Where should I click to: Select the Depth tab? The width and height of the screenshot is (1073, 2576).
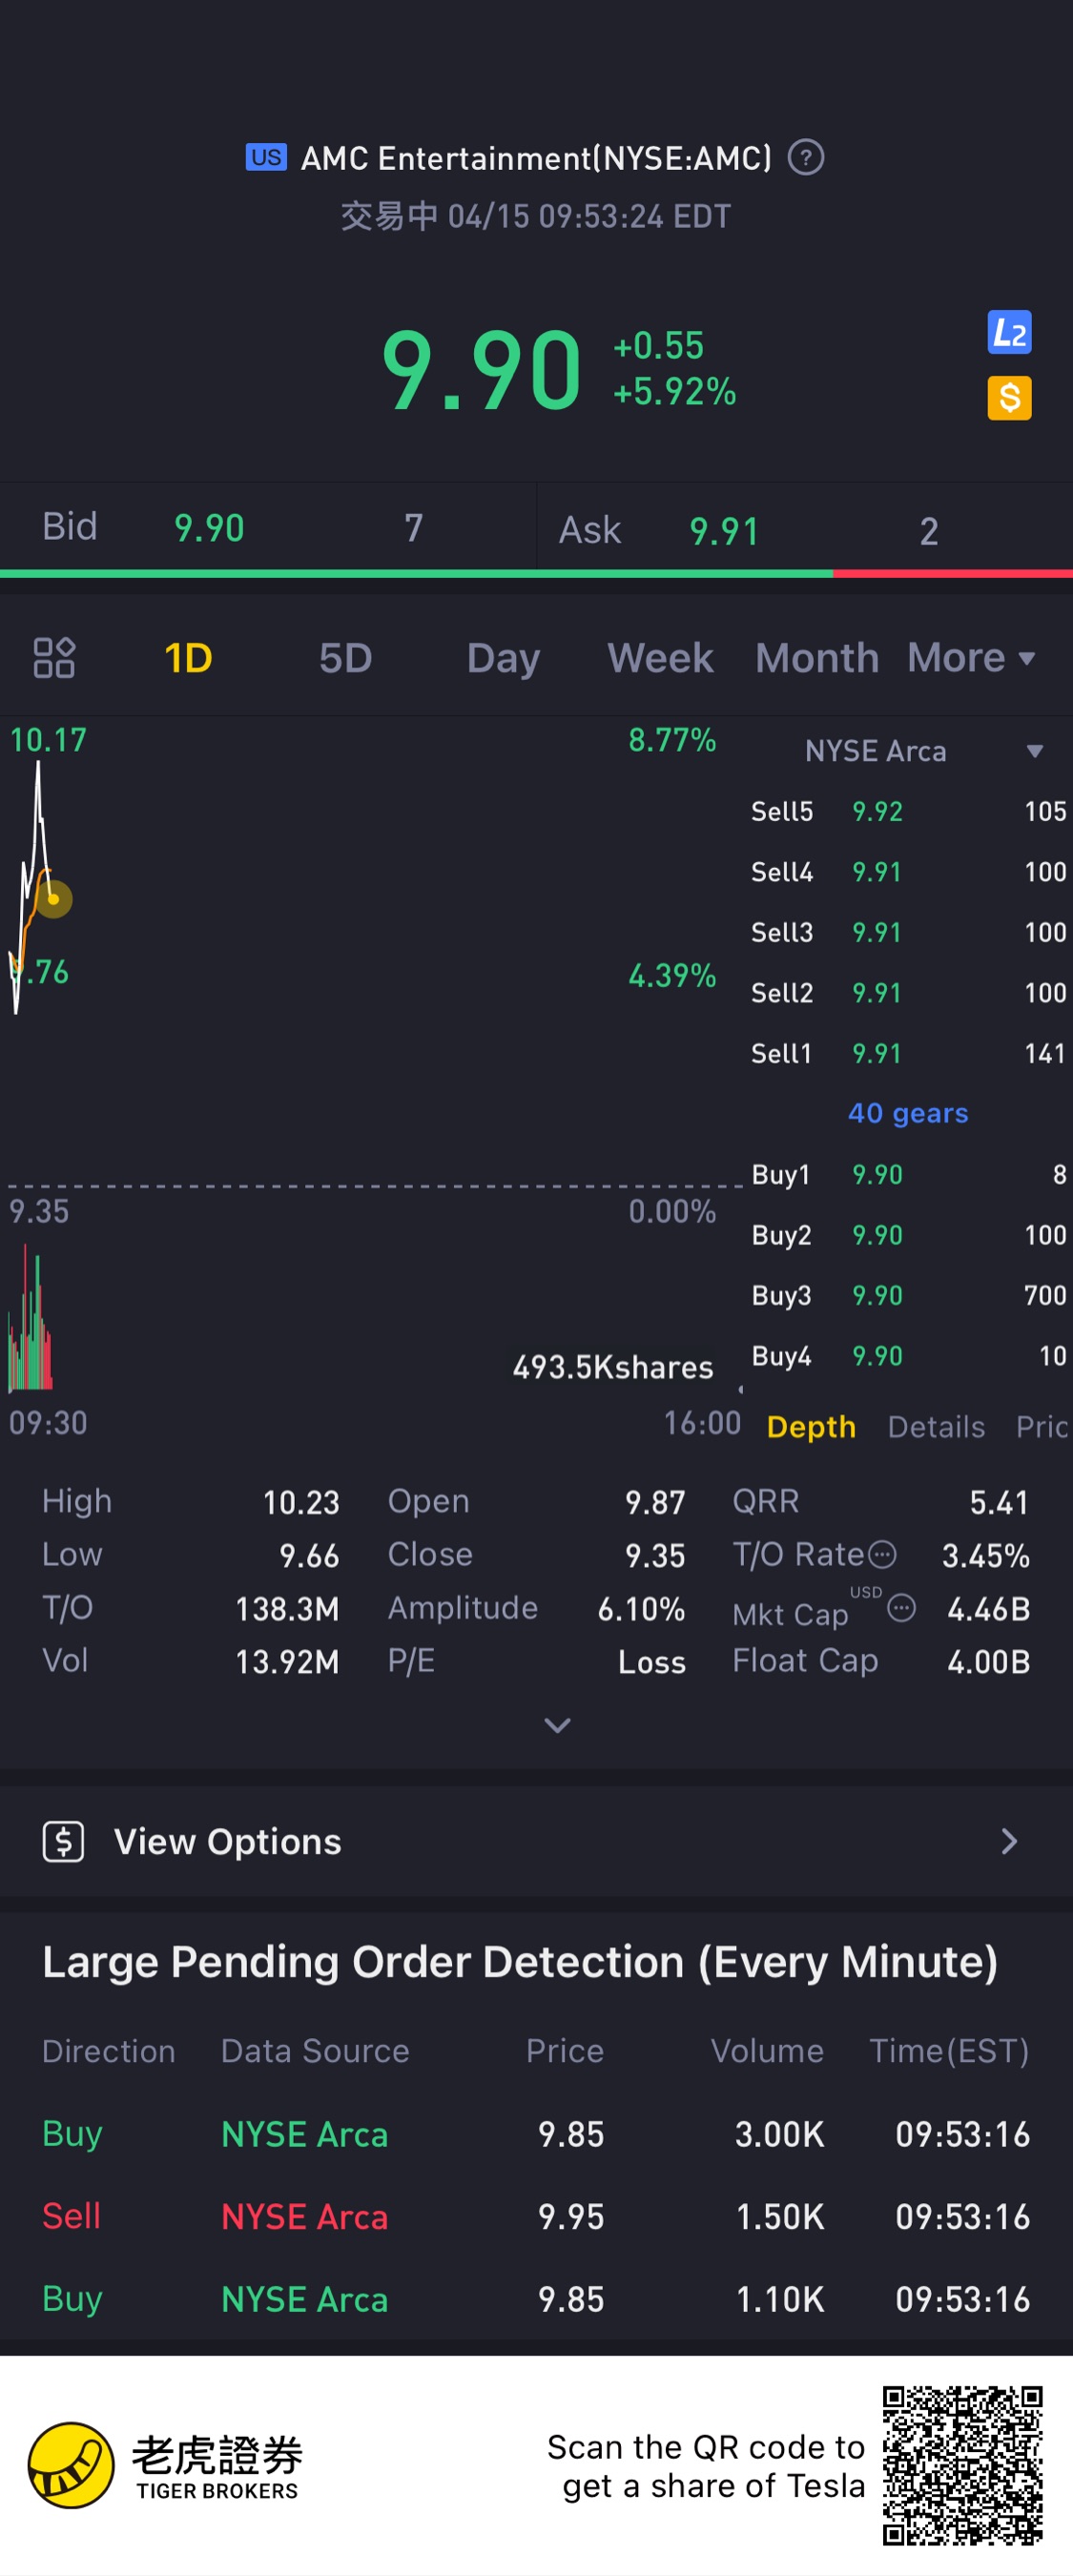811,1426
